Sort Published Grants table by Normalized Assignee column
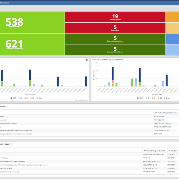This screenshot has width=179, height=179. pyautogui.click(x=154, y=151)
